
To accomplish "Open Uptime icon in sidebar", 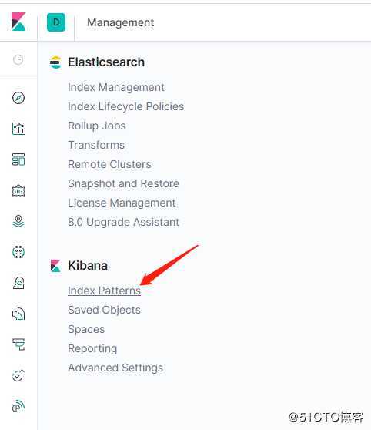I will click(x=18, y=375).
